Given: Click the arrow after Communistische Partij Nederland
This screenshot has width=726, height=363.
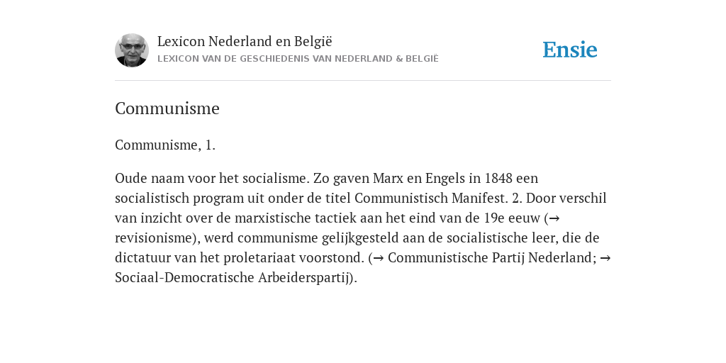Looking at the screenshot, I should [x=605, y=258].
